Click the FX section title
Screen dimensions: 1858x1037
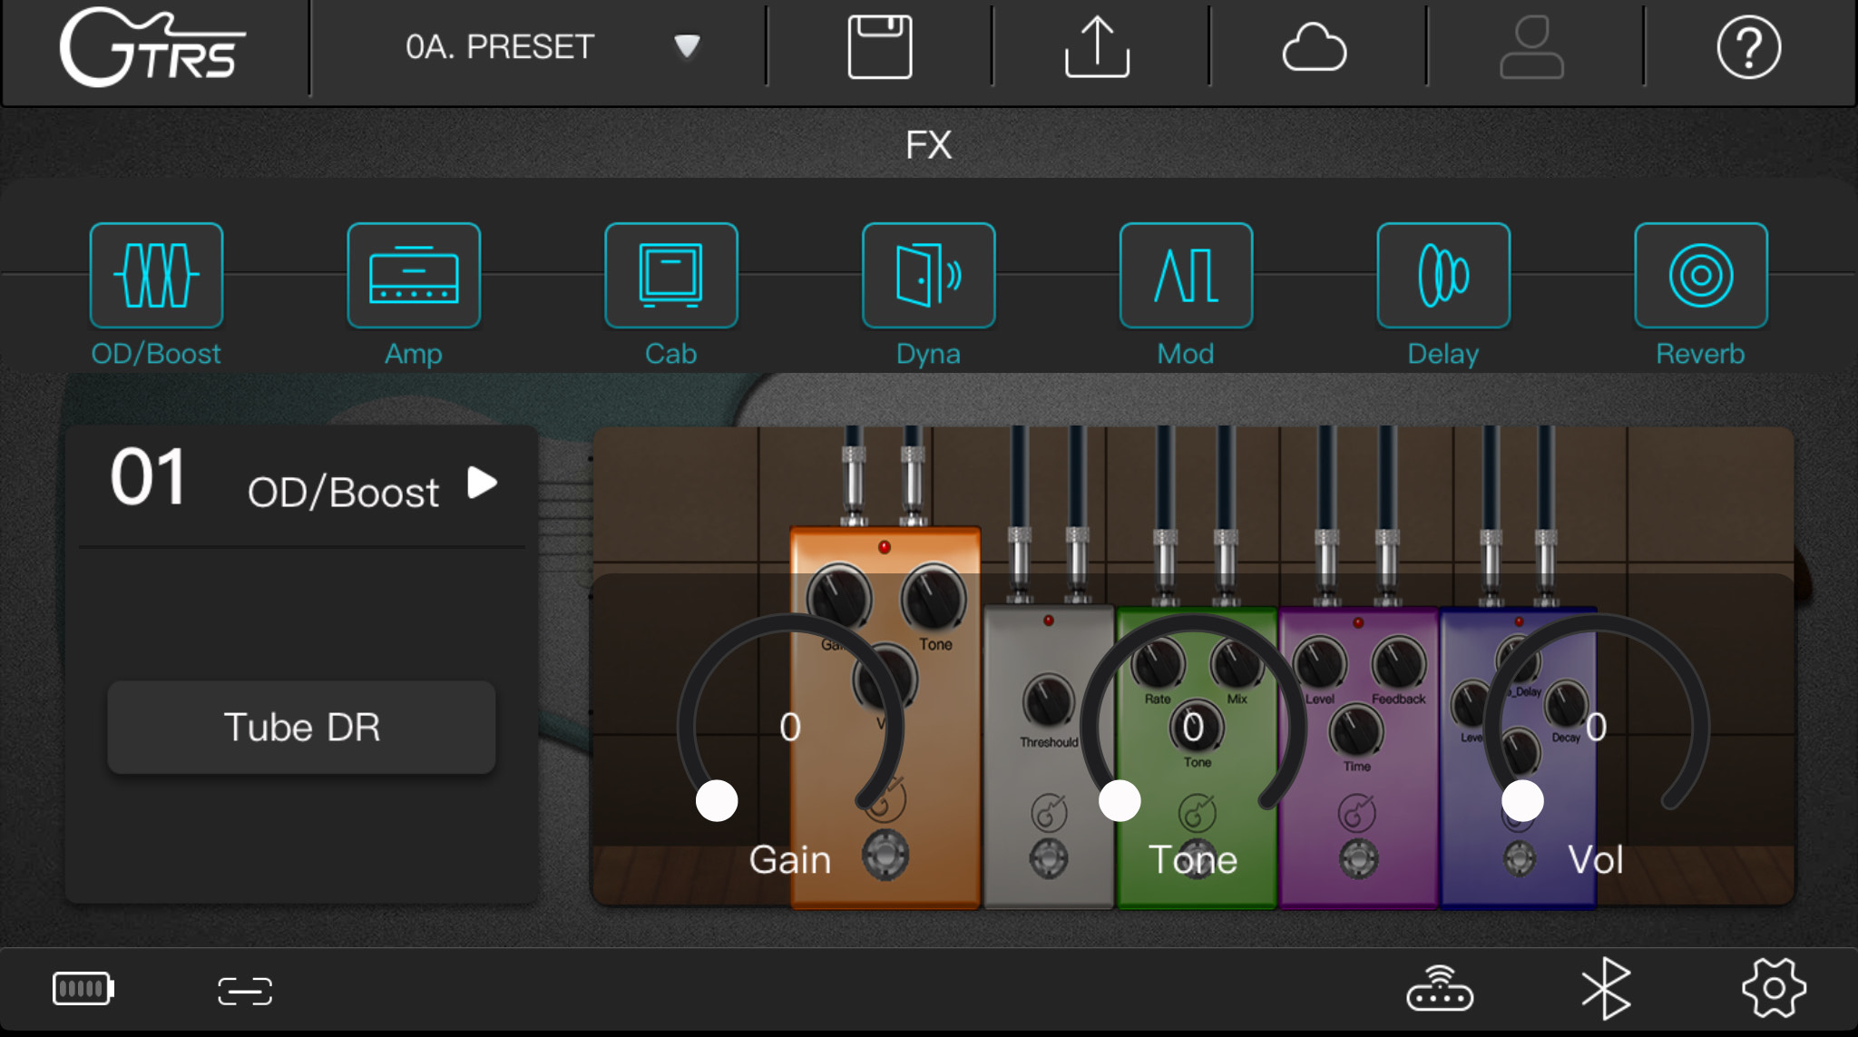(x=928, y=145)
